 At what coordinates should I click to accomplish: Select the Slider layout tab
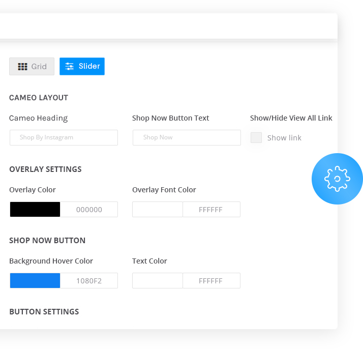tap(82, 67)
